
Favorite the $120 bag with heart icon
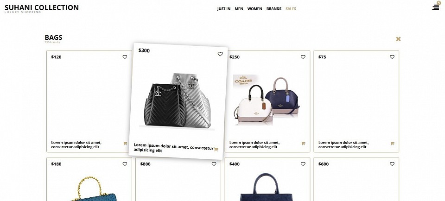125,57
